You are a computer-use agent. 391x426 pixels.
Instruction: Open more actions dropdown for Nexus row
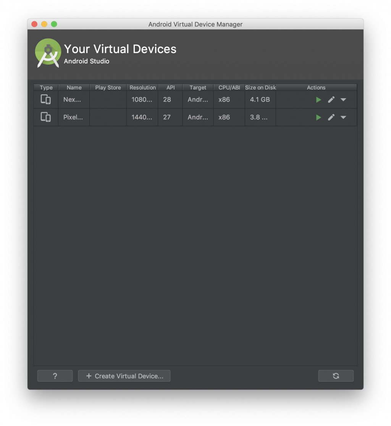pos(343,100)
